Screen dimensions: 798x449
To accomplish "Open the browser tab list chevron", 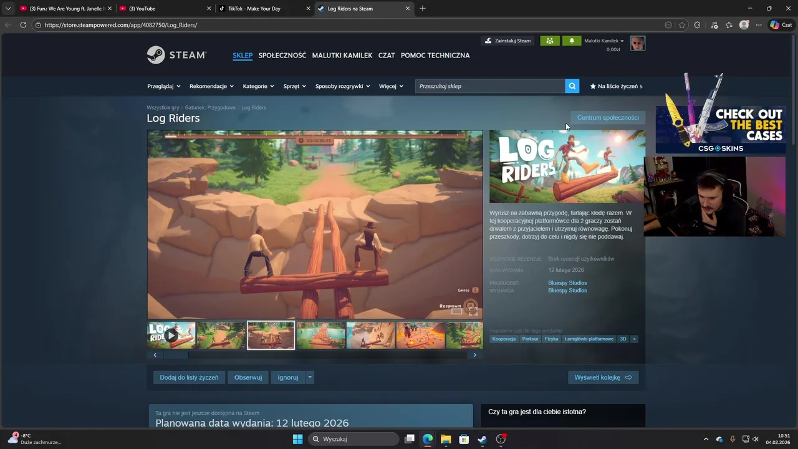I will [8, 8].
